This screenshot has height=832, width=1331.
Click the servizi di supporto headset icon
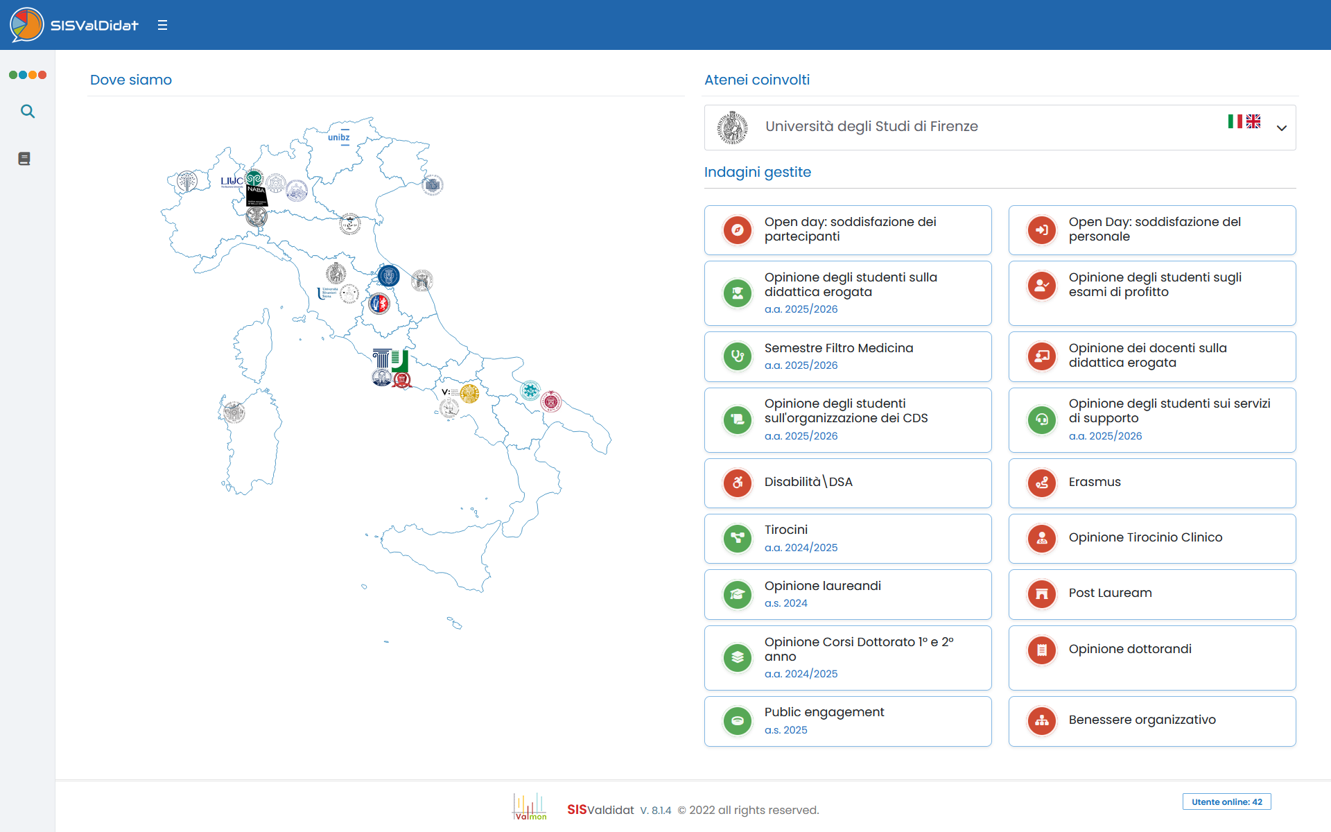[x=1042, y=419]
